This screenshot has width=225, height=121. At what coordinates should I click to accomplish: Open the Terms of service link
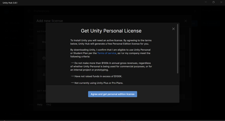click(107, 53)
